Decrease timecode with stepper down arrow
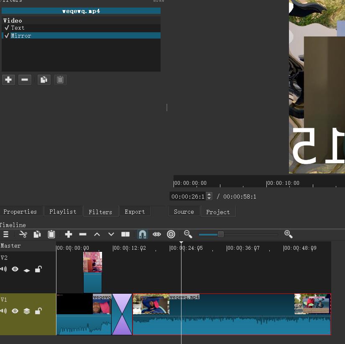Viewport: 345px width, 344px height. [209, 198]
